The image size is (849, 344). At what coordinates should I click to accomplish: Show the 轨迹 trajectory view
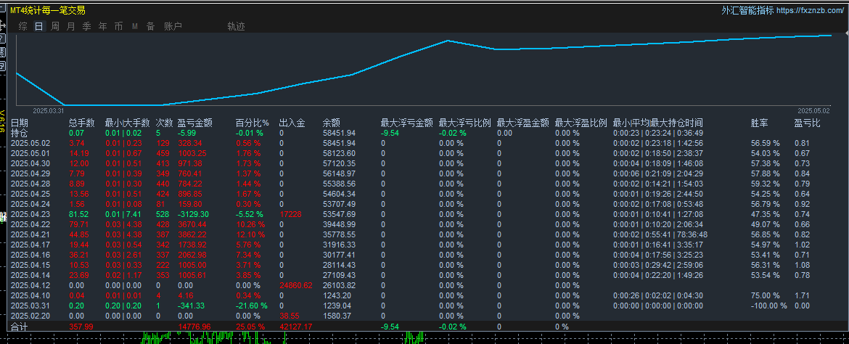point(236,26)
